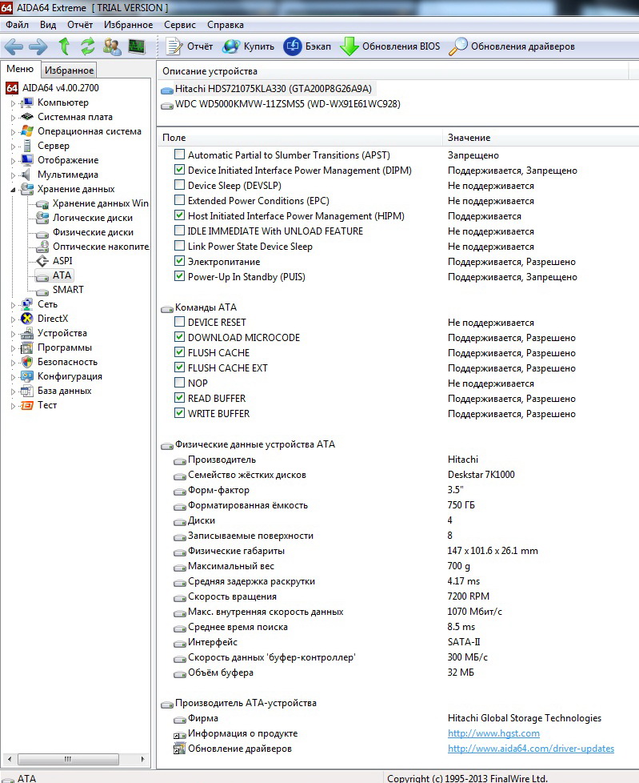Open the aida64.com driver-updates link
Viewport: 639px width, 783px height.
(531, 749)
